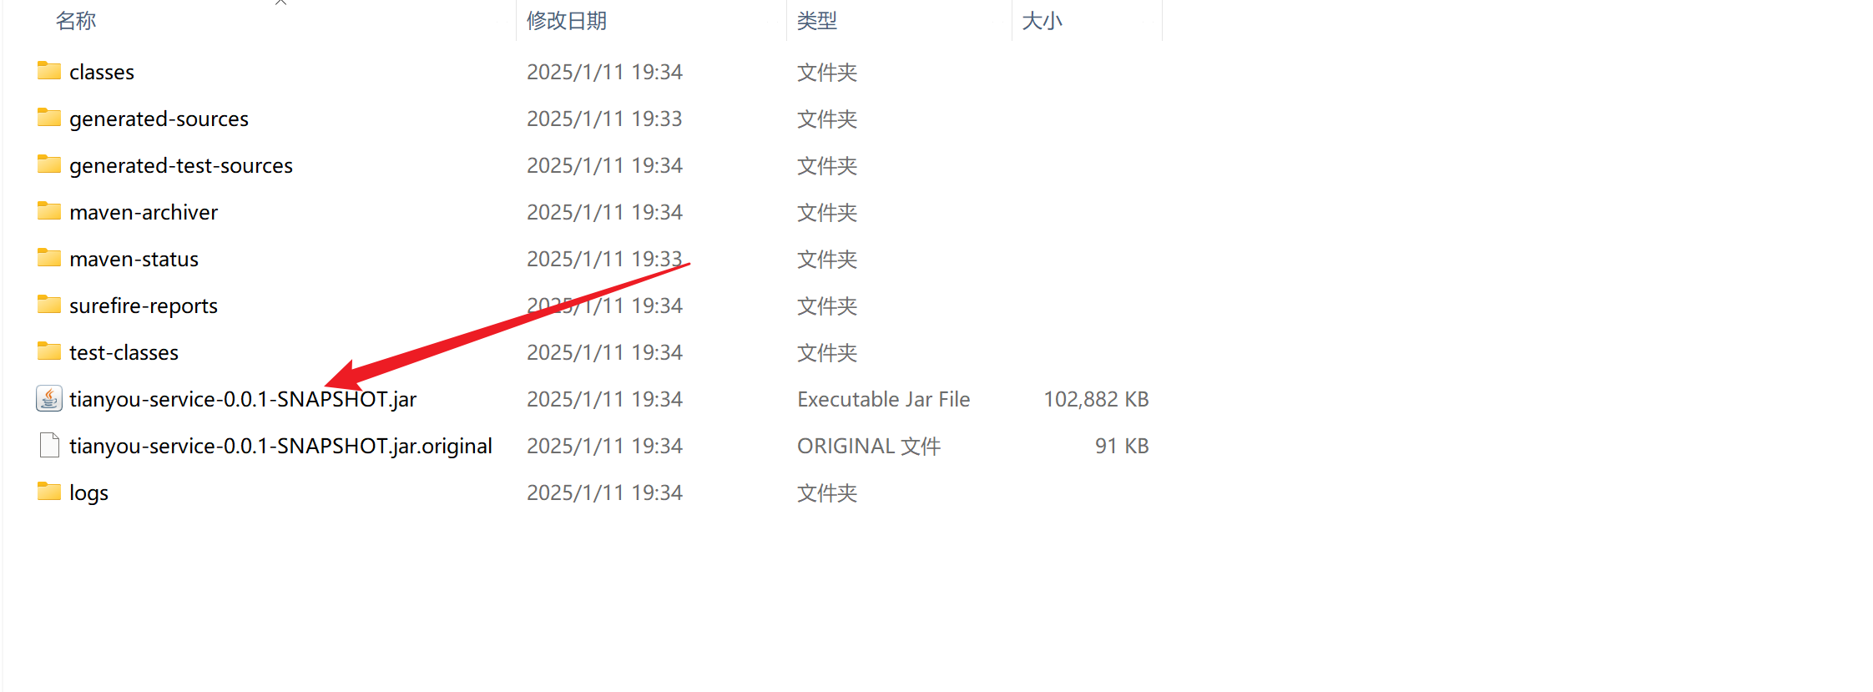Click the test-classes folder icon
This screenshot has height=692, width=1873.
click(49, 351)
